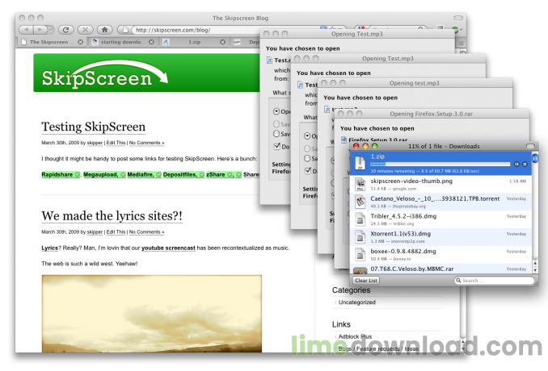Screen dimensions: 548x371
Task: Click the 1.zip tab flame favicon
Action: coord(166,42)
